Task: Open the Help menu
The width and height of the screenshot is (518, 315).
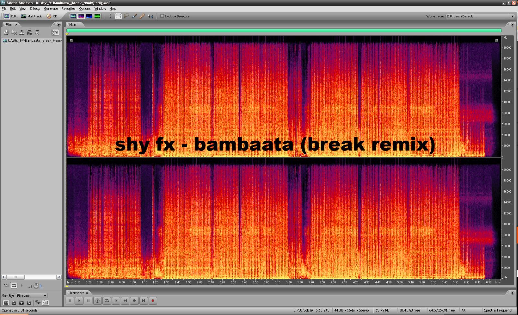Action: (x=113, y=9)
